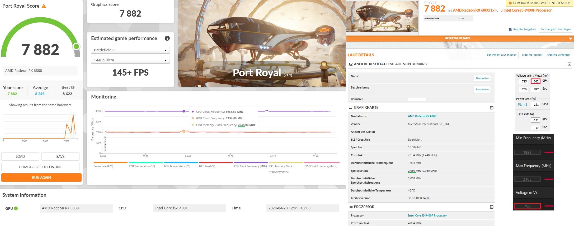Click the AMD Radeon RX 6800 label under the gauge
This screenshot has width=574, height=226.
40,71
